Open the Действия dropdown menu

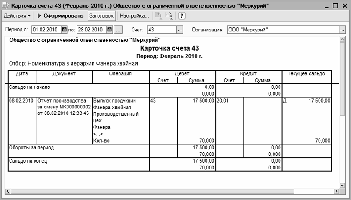pos(17,15)
